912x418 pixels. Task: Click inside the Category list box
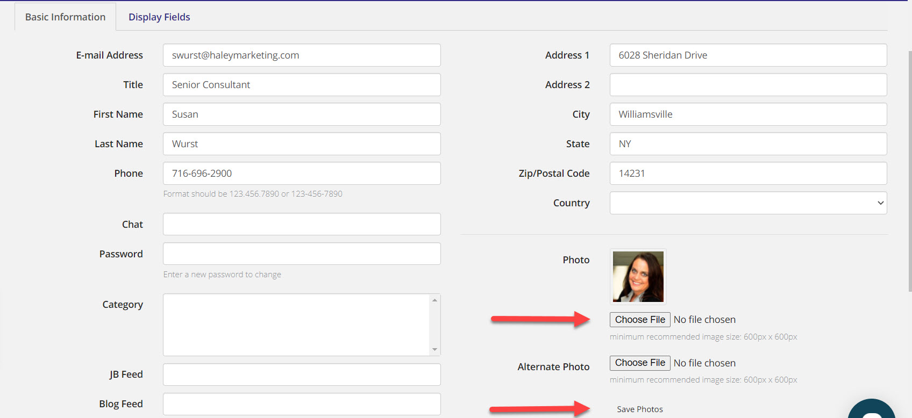[296, 325]
